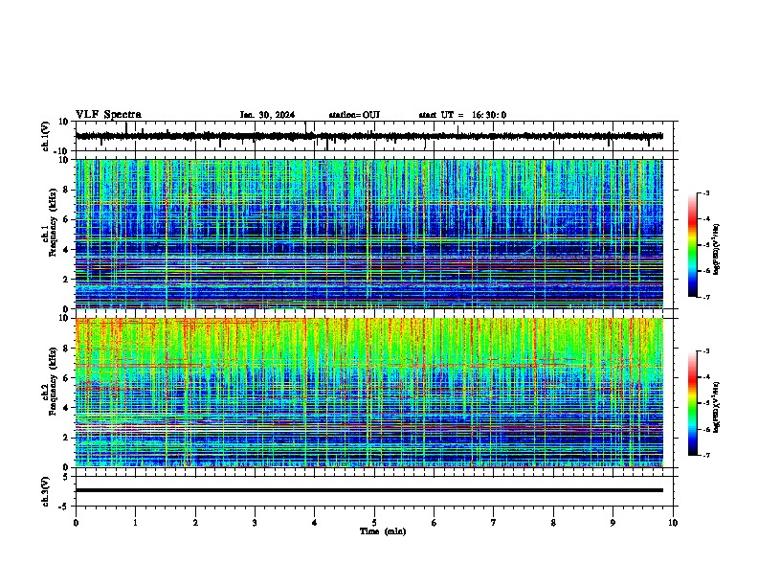This screenshot has width=758, height=586.
Task: Click time axis tick label 9
Action: 613,522
